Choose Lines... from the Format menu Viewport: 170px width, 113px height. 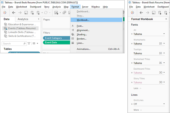96,43
